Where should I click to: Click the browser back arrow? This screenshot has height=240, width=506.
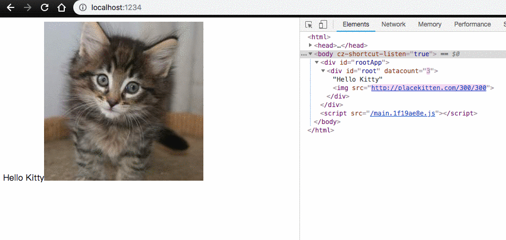[11, 8]
